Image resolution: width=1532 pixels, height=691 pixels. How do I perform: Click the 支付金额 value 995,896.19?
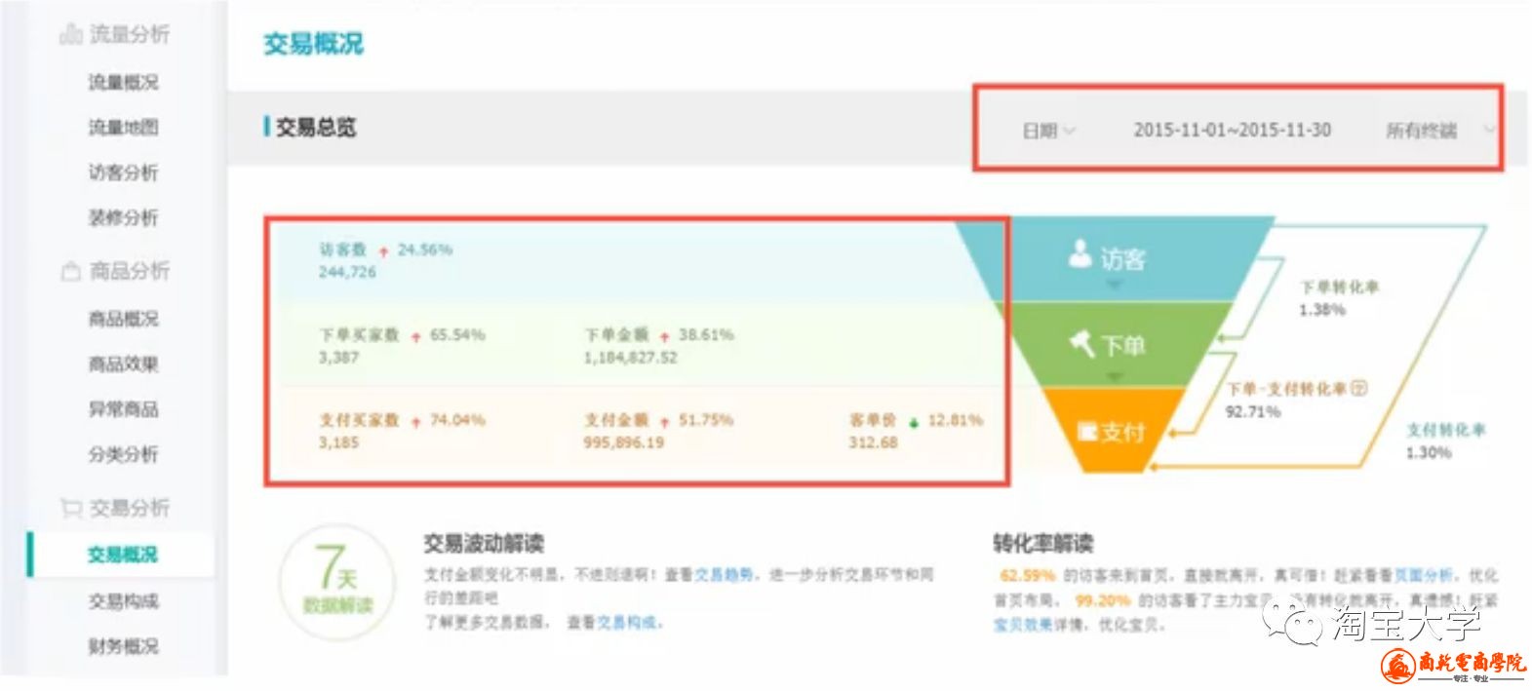point(623,442)
